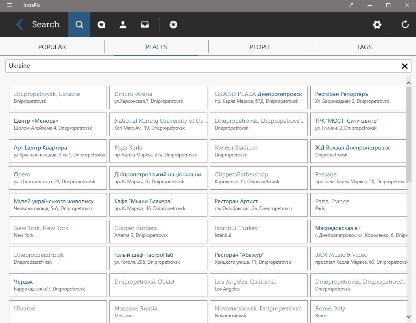Select Арт Центр Квартира place
This screenshot has height=323, width=416.
point(58,151)
